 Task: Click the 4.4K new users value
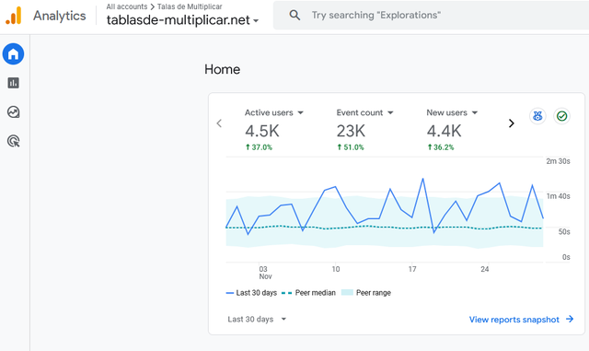pyautogui.click(x=444, y=132)
